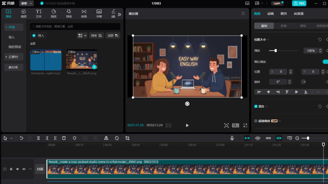328x184 pixels.
Task: Switch to the 蒙版 mask tab
Action: click(303, 26)
